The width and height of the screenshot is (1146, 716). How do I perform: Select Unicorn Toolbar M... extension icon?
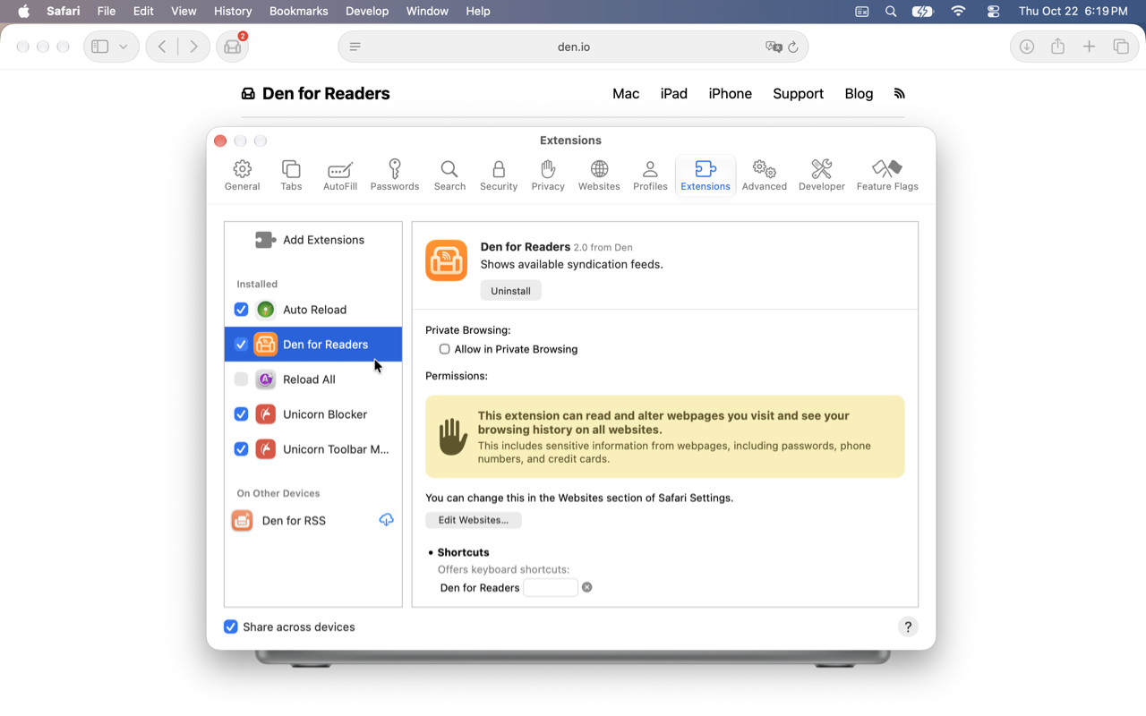click(x=266, y=449)
